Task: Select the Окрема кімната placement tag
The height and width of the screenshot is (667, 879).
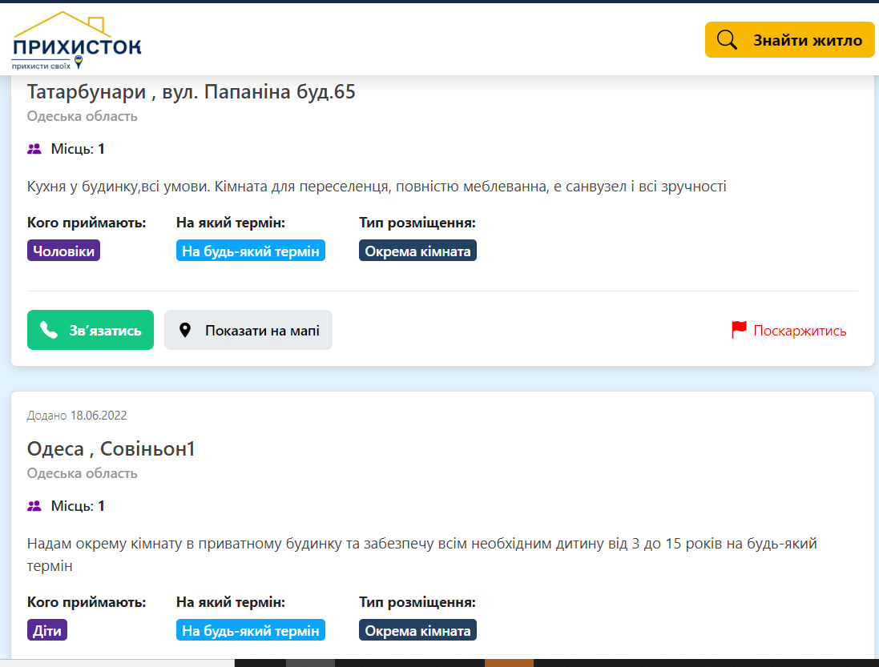Action: 417,250
